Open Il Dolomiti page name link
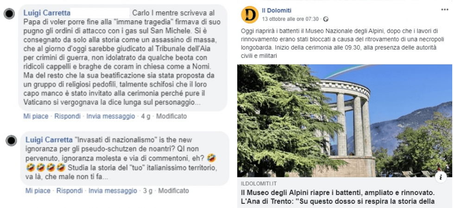The height and width of the screenshot is (208, 454). coord(277,11)
